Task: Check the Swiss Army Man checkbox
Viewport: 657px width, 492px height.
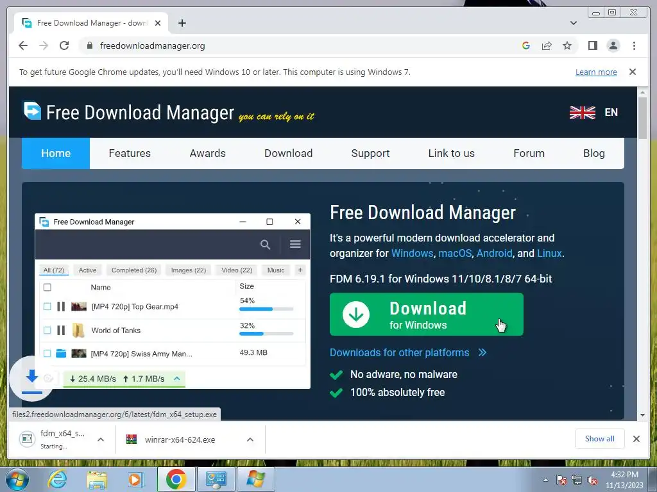Action: tap(47, 354)
